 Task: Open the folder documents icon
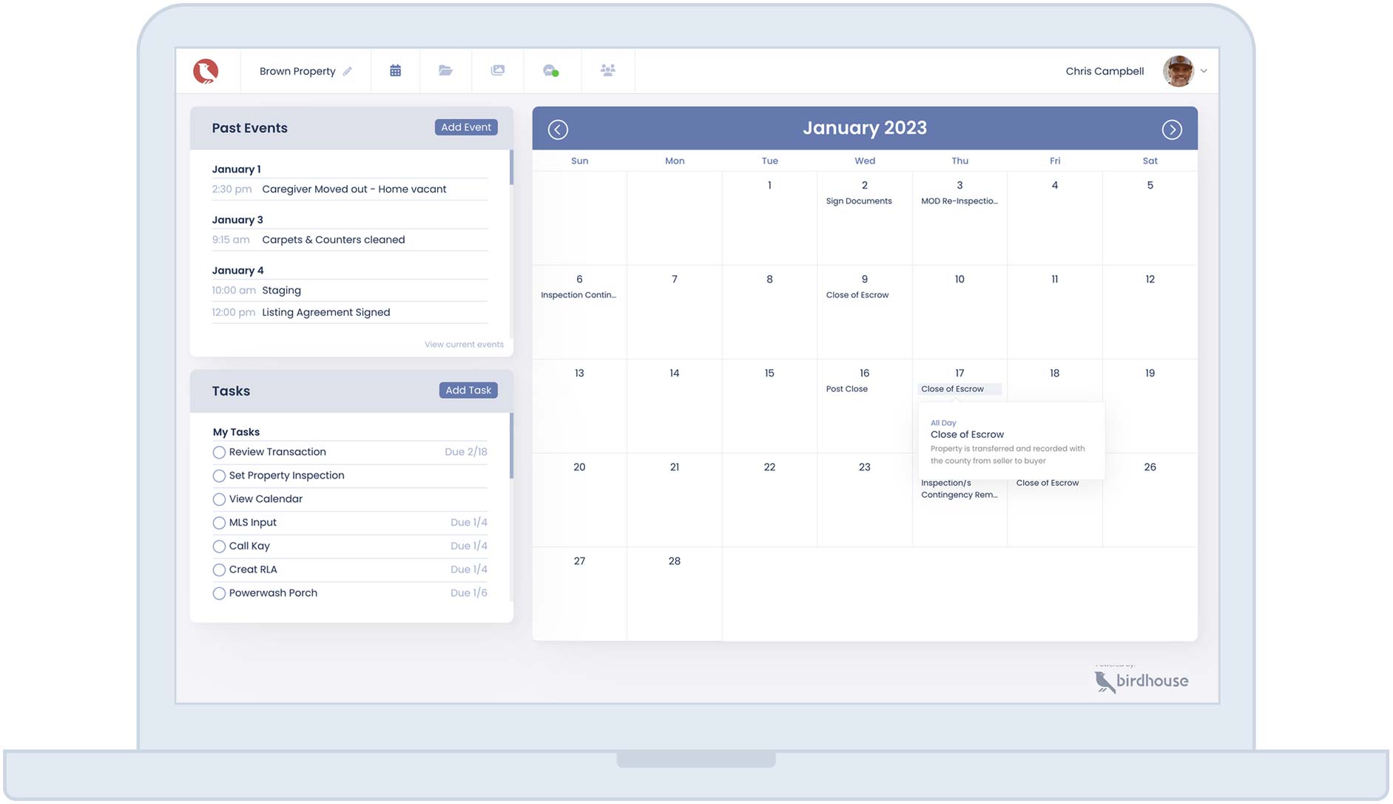pos(445,71)
